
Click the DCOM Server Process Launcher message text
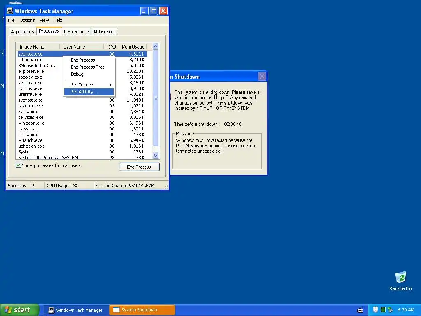215,146
